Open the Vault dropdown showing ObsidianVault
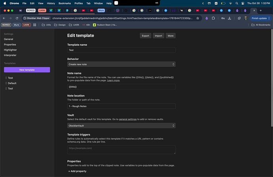The image size is (273, 177). (121, 126)
